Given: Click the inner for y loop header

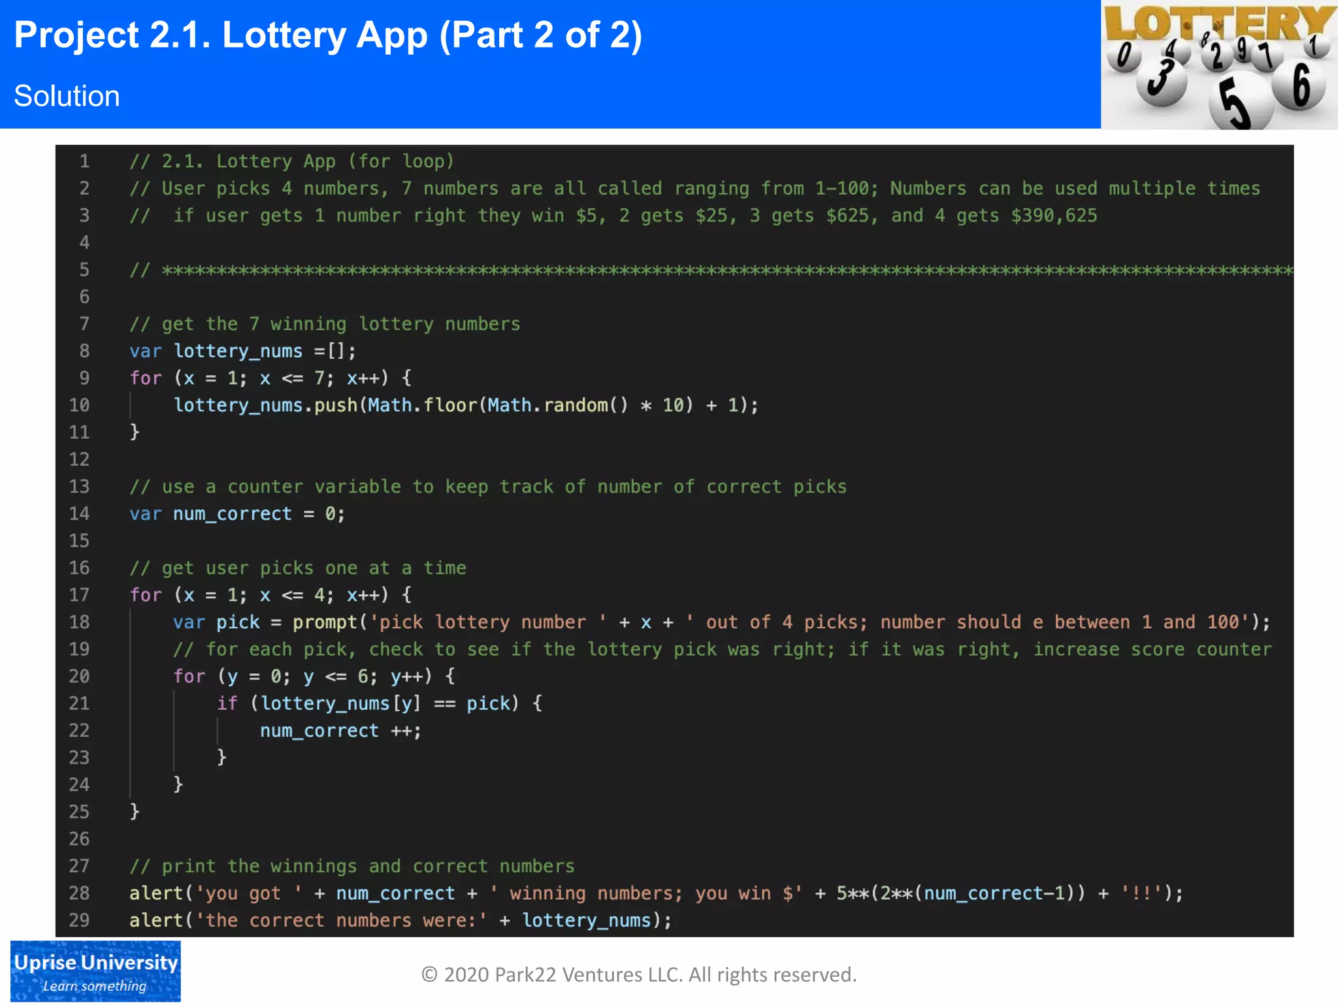Looking at the screenshot, I should click(x=314, y=677).
